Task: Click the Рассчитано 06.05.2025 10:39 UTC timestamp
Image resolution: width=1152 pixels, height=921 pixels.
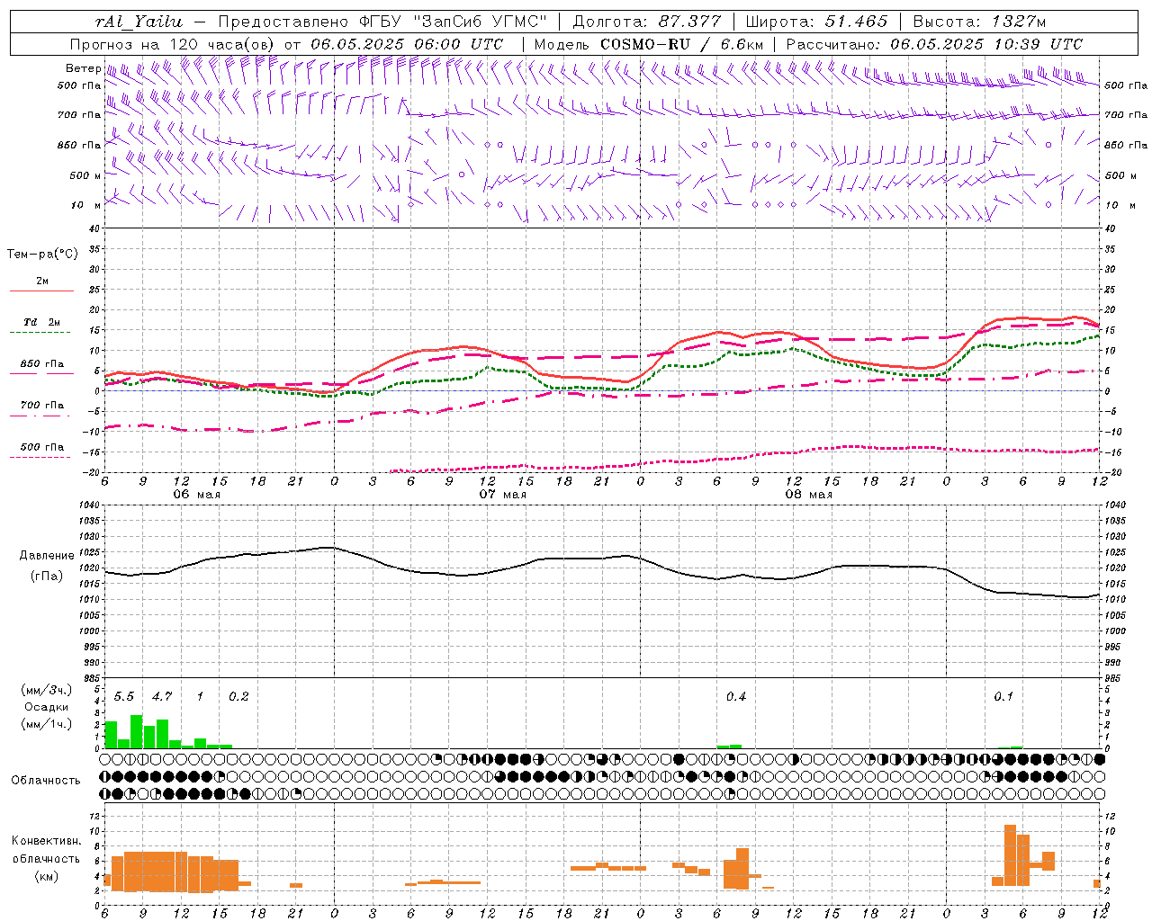Action: point(934,44)
